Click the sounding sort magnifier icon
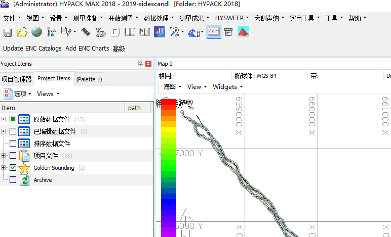 (174, 32)
